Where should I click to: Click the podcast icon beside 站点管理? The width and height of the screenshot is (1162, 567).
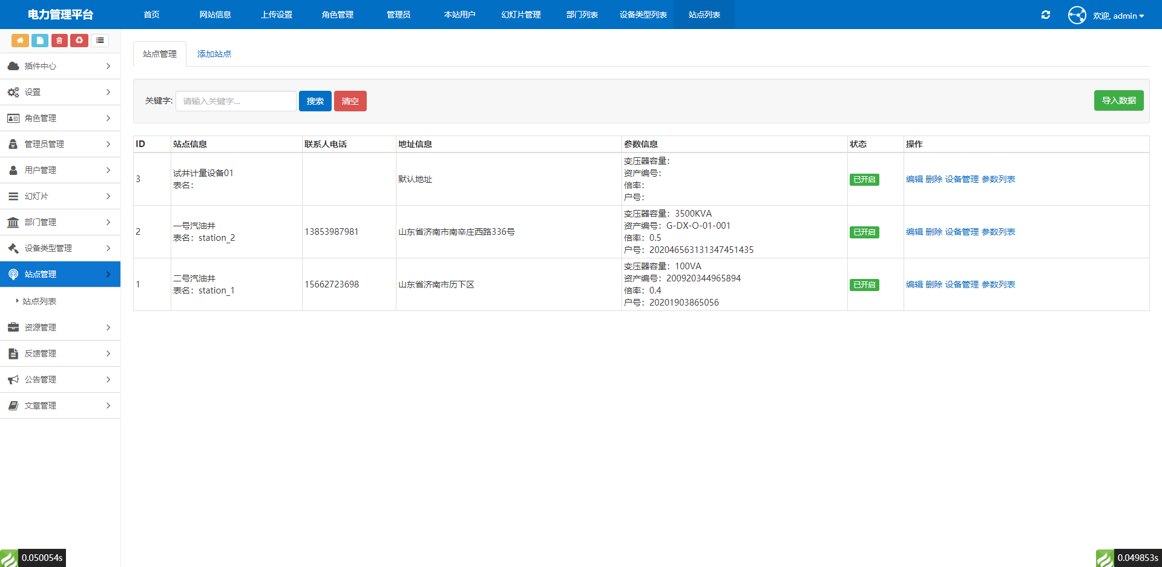pos(13,274)
